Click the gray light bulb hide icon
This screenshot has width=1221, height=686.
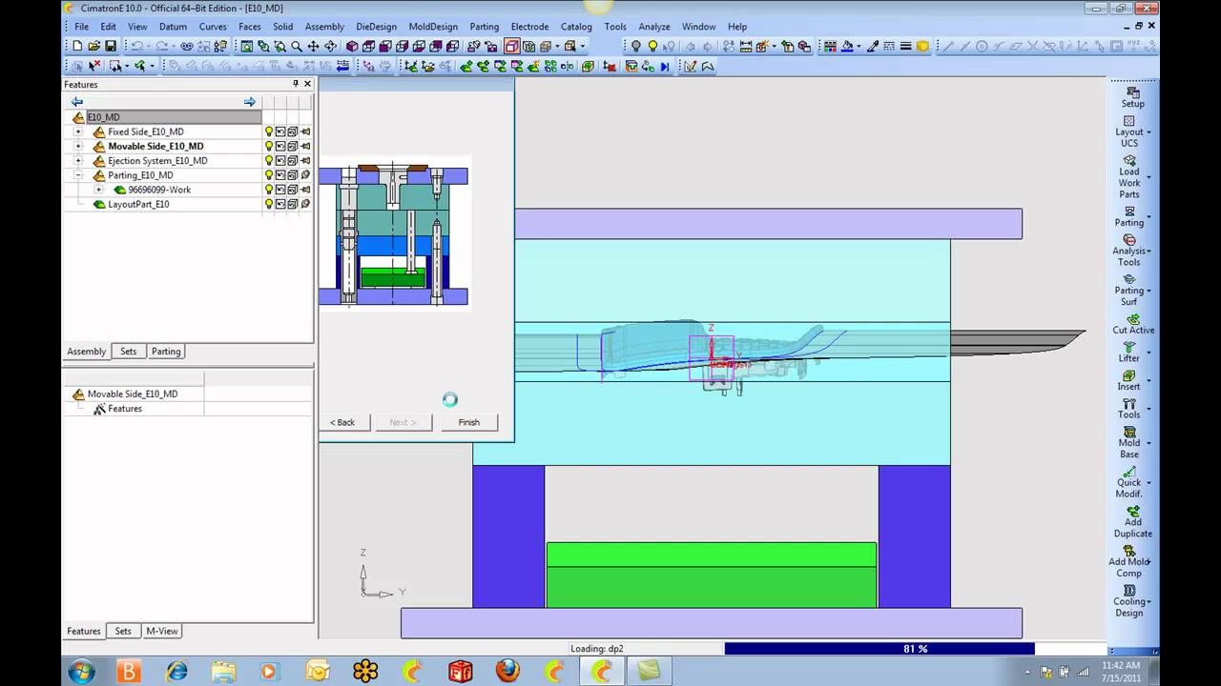point(635,46)
